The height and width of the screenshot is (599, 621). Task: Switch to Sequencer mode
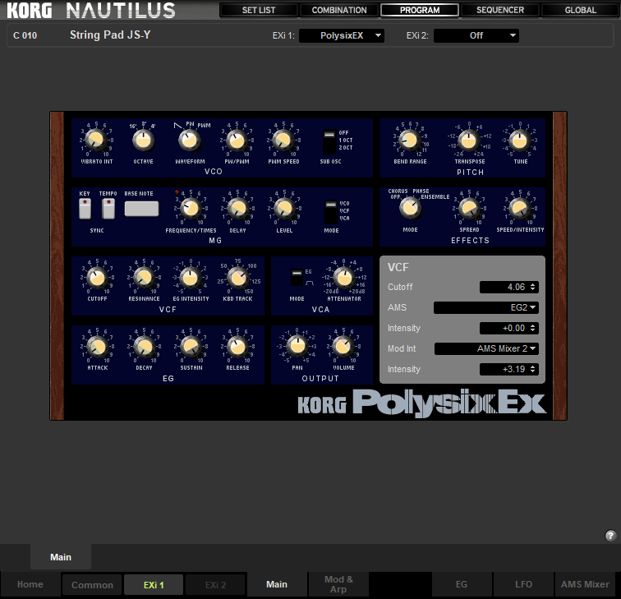click(500, 10)
